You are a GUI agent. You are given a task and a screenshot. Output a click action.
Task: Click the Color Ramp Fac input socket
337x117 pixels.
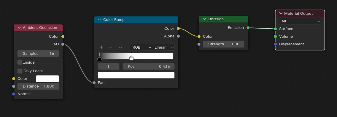point(94,83)
